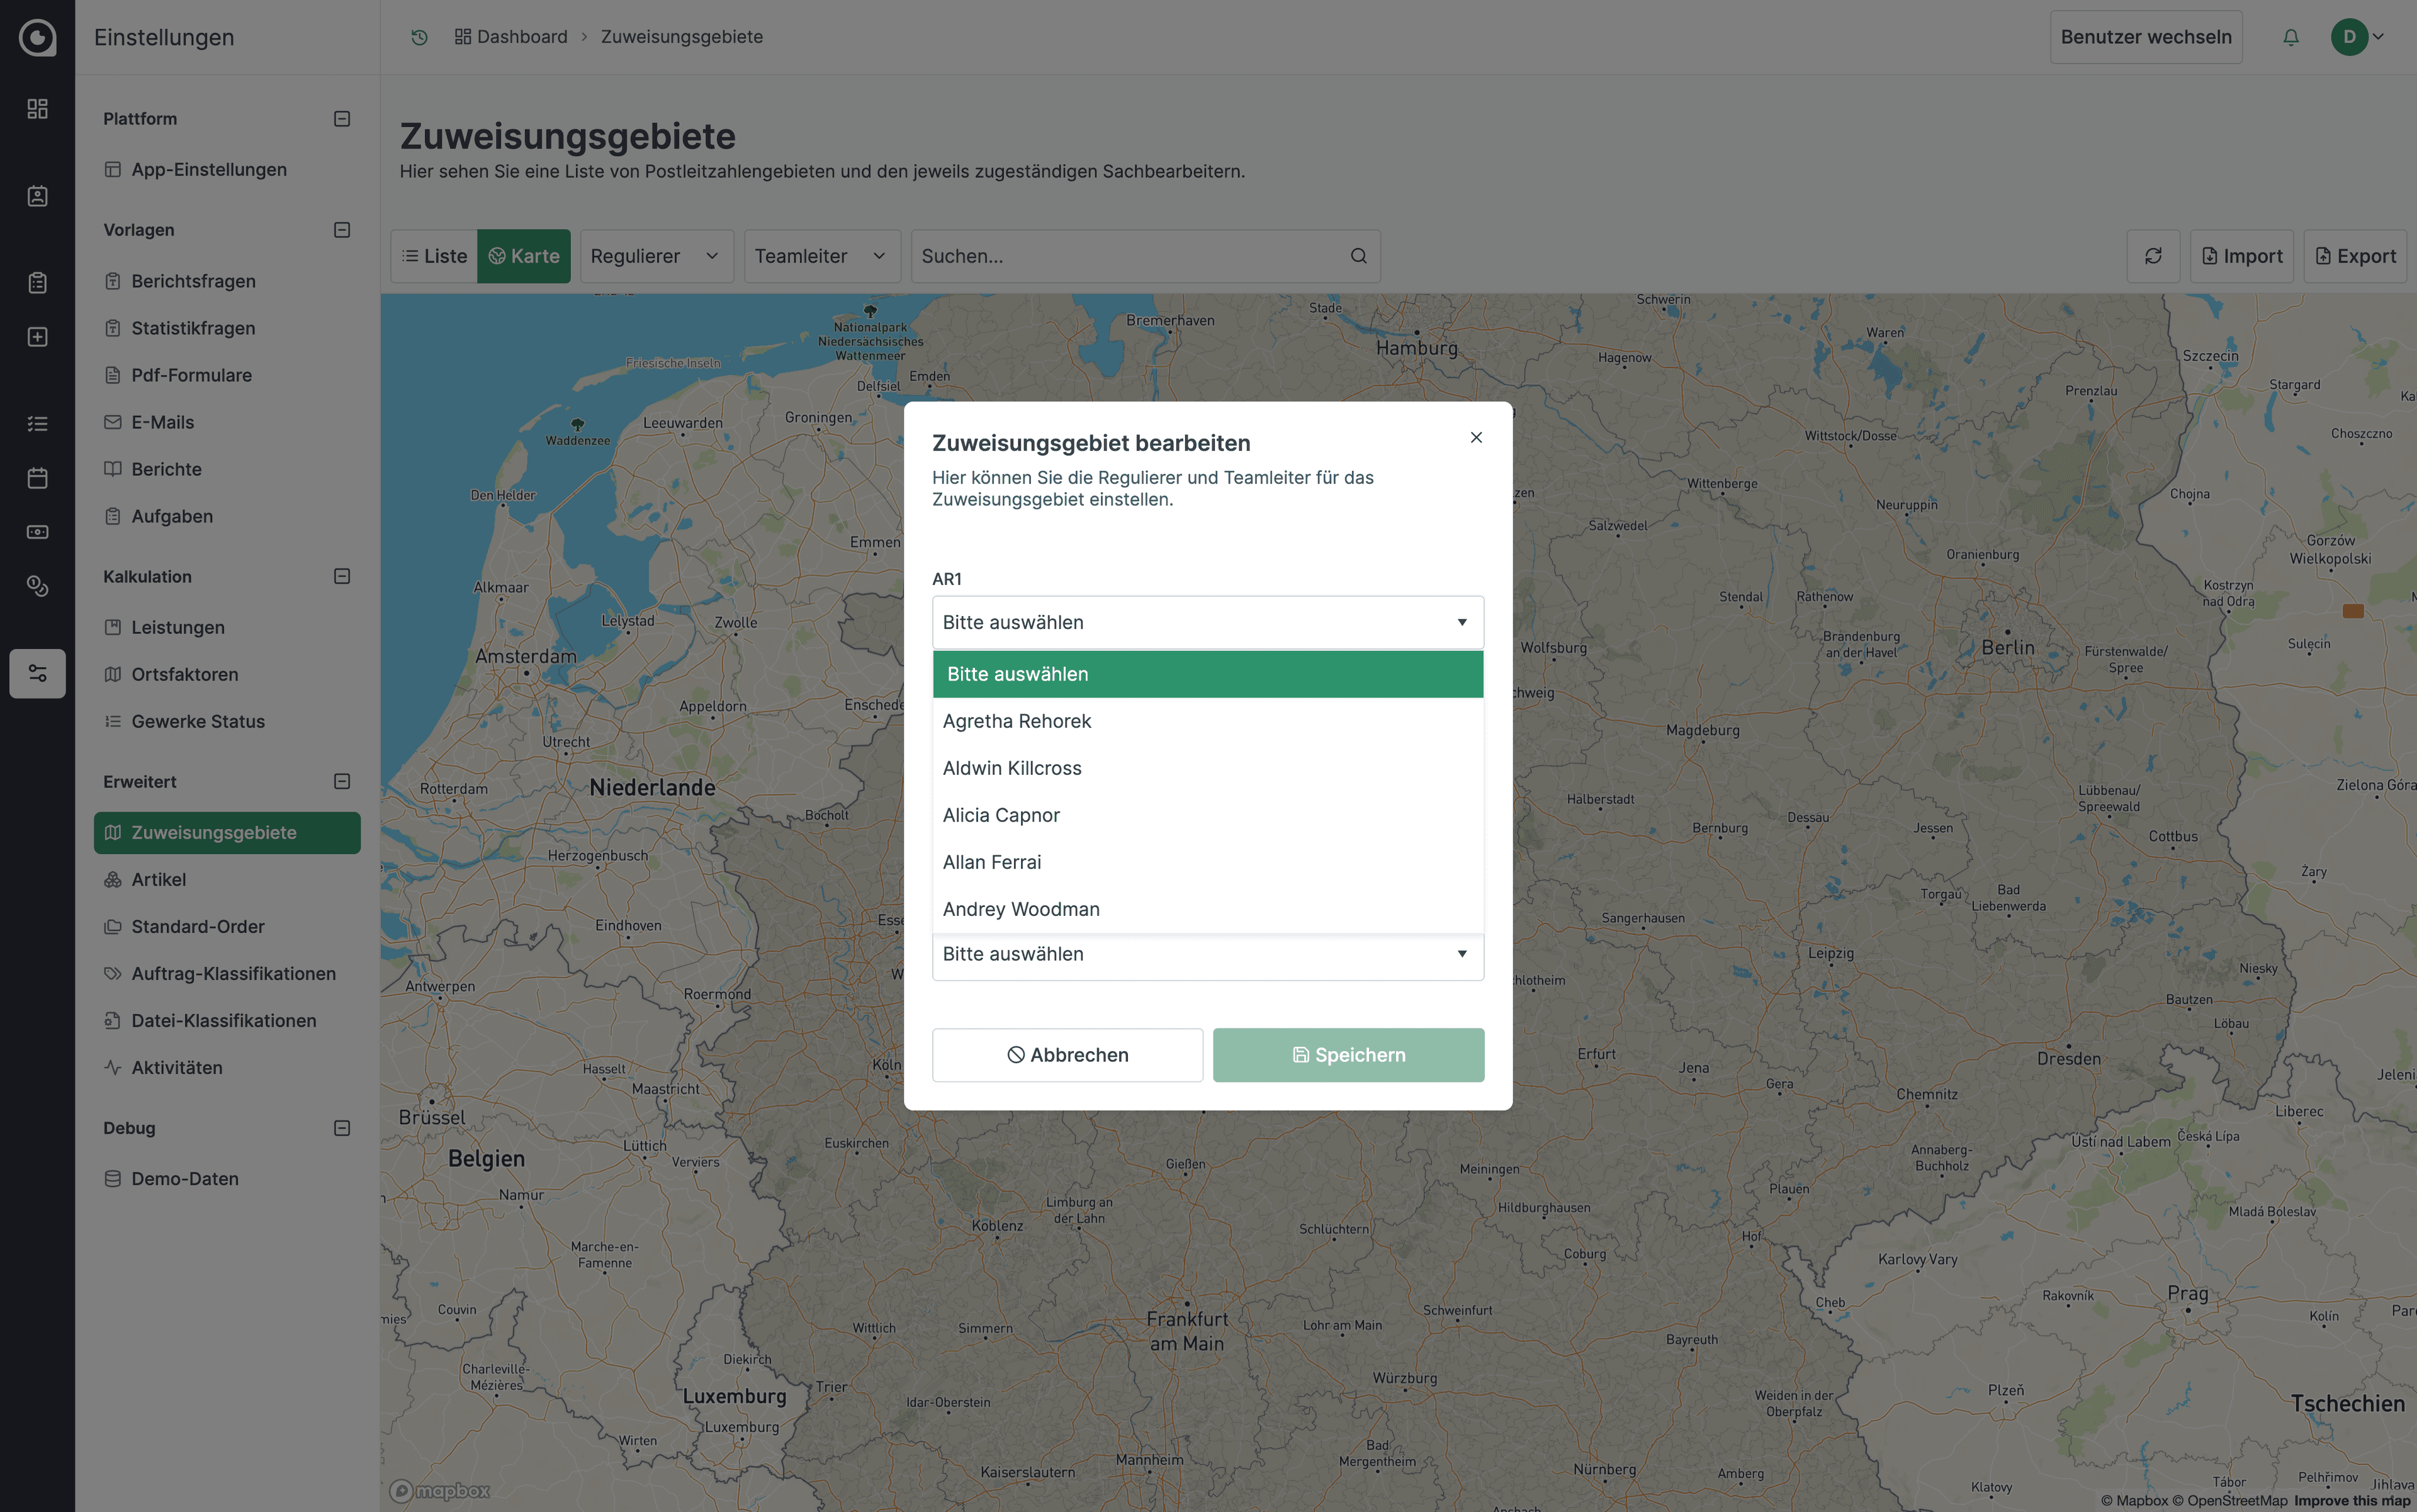The image size is (2417, 1512).
Task: Select Zuweisungsgebiete in sidebar
Action: [227, 833]
